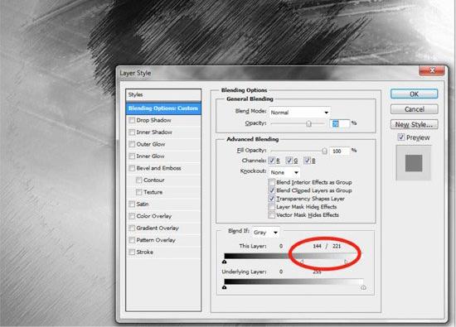Click This Layer split white slider left half
This screenshot has height=327, width=456.
tap(302, 262)
